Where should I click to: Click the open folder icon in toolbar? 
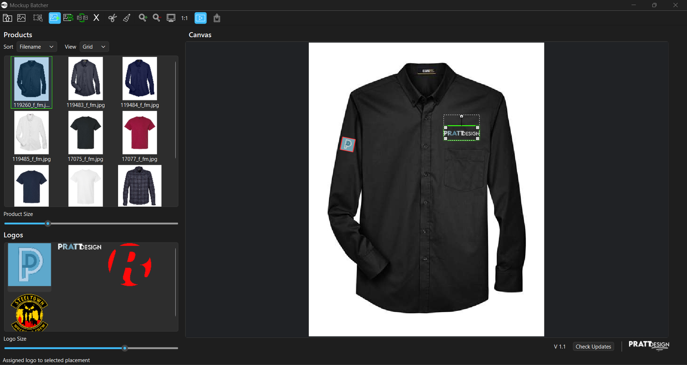(x=8, y=18)
